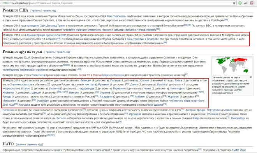This screenshot has height=153, width=257.
Task: Open the 'администрация президента США' link
Action: pos(46,35)
